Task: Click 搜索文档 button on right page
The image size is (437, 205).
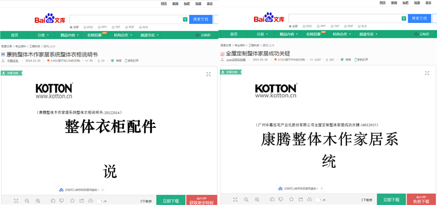Action: pos(420,19)
